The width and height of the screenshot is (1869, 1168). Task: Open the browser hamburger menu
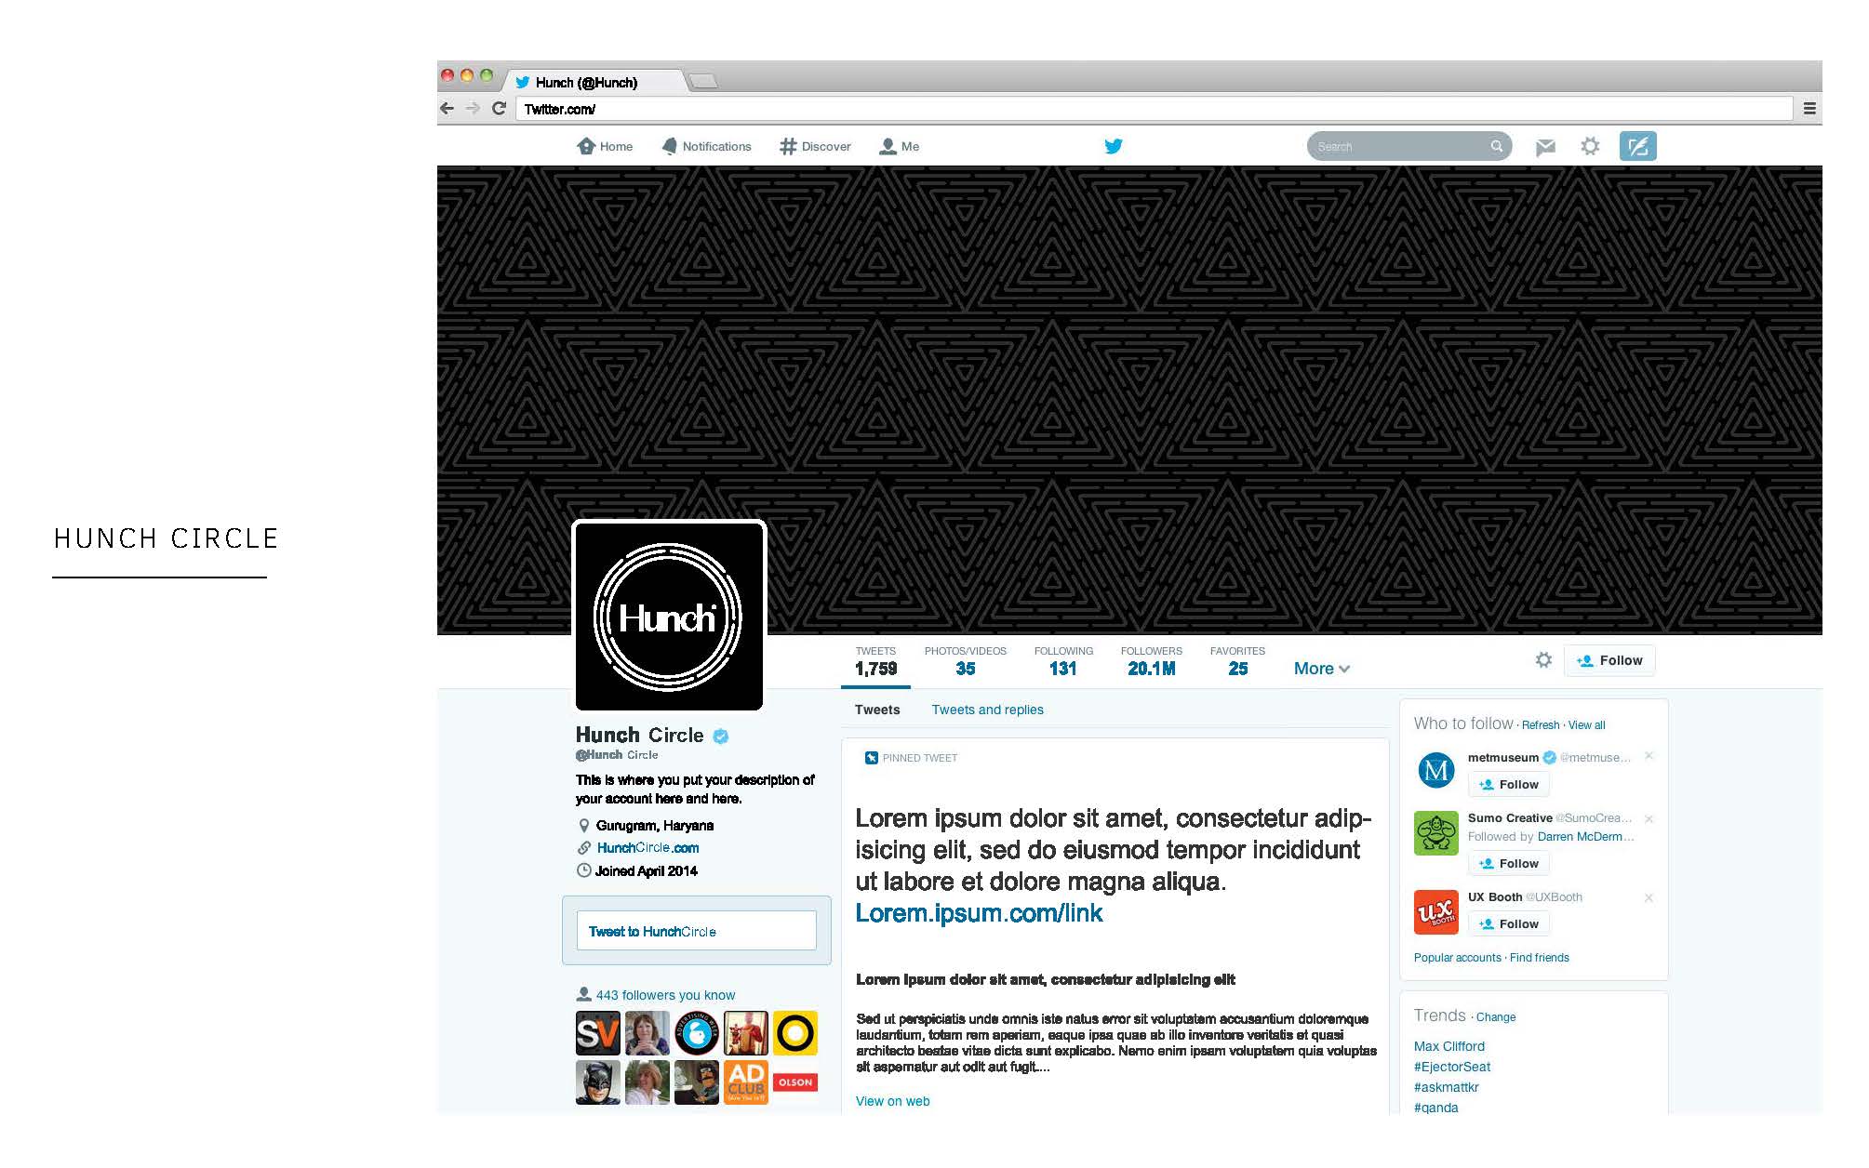click(1809, 109)
